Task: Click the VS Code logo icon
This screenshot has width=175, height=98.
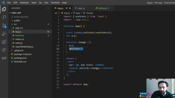Action: click(3, 2)
